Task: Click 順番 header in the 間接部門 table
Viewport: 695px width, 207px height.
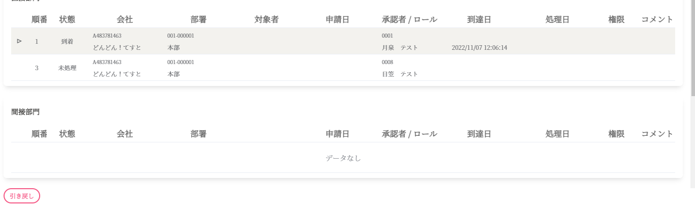Action: (39, 134)
